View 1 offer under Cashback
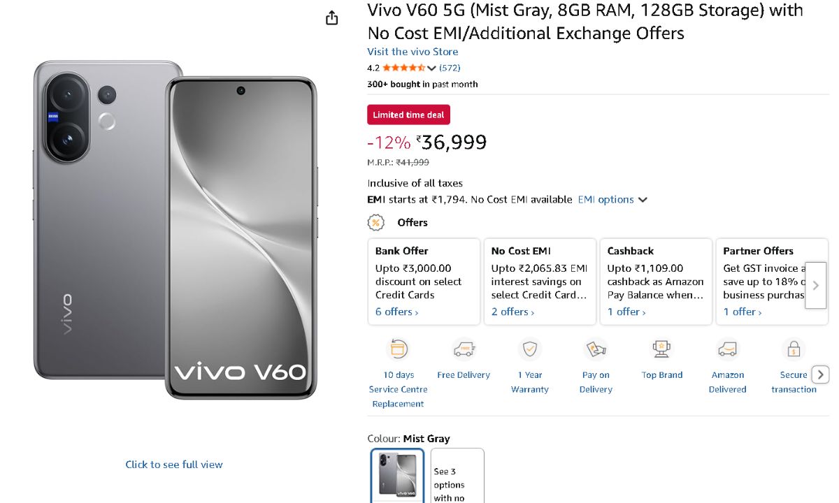 (x=626, y=312)
